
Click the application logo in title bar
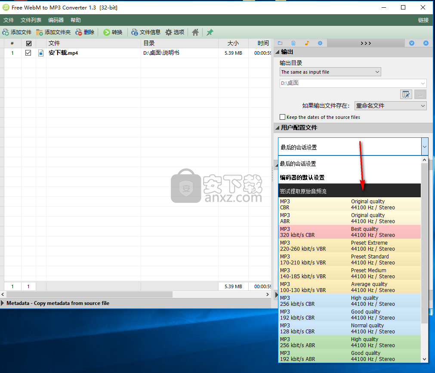click(x=6, y=7)
